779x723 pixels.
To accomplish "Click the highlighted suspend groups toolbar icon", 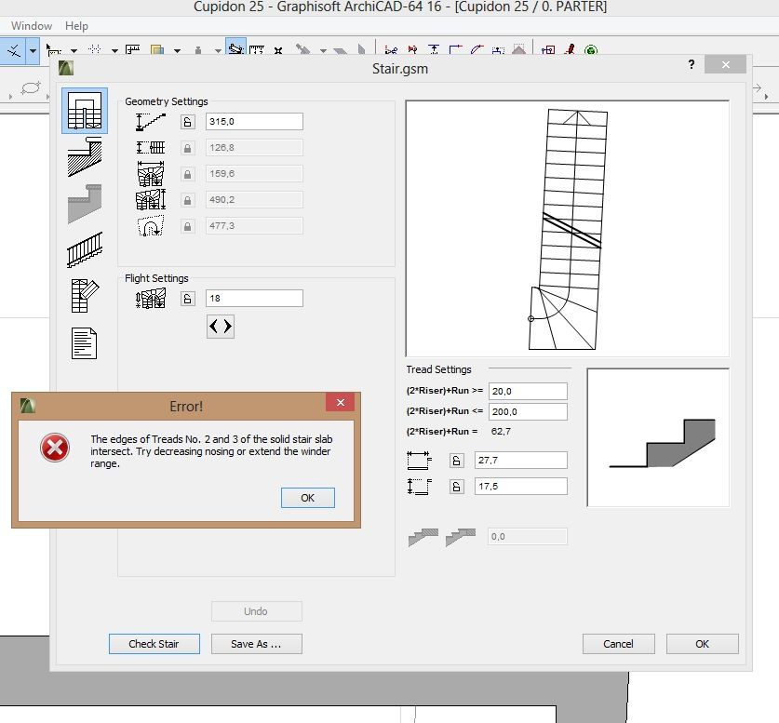I will tap(235, 47).
